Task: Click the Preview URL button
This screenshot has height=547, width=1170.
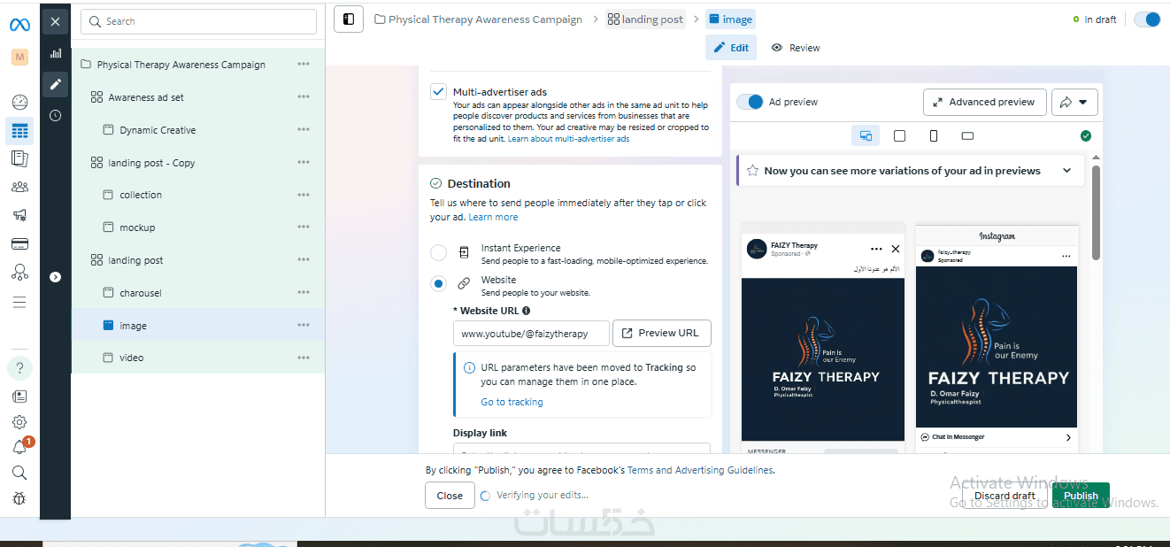Action: (x=662, y=333)
